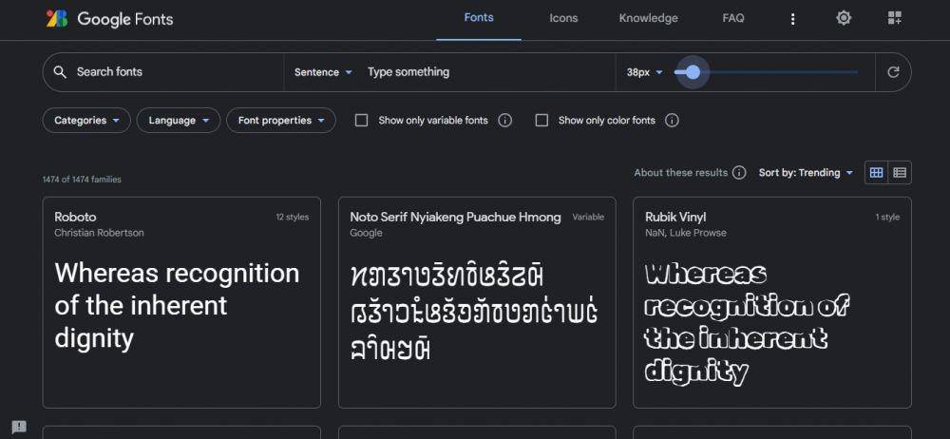This screenshot has width=950, height=439.
Task: Open the Sort by Trending dropdown
Action: pyautogui.click(x=806, y=173)
